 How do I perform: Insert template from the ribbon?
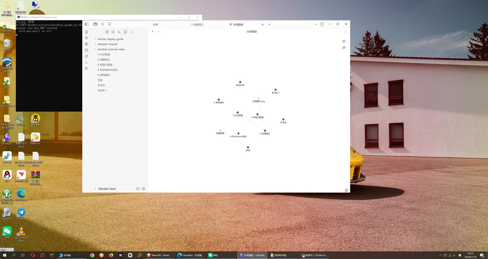[x=87, y=56]
